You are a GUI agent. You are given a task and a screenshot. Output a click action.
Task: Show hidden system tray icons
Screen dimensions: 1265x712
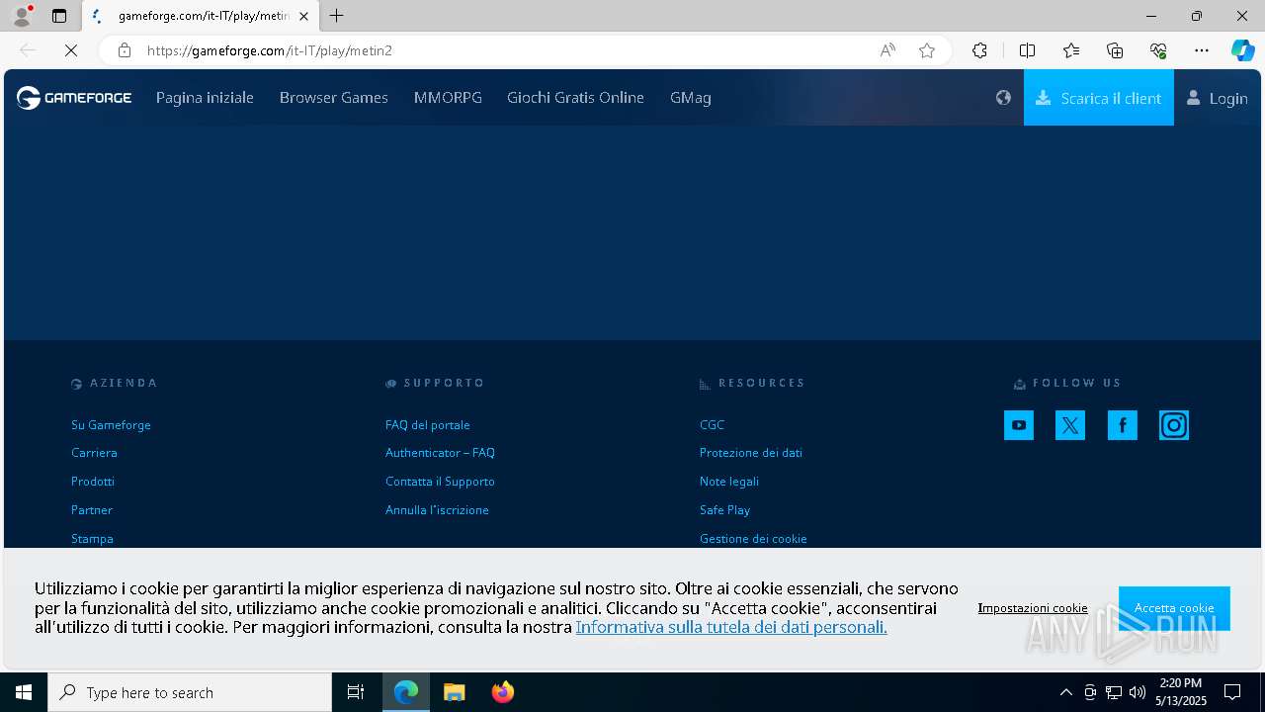(x=1065, y=692)
